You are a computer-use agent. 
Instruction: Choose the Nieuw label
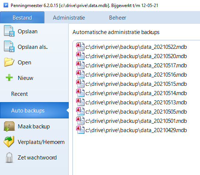(26, 78)
